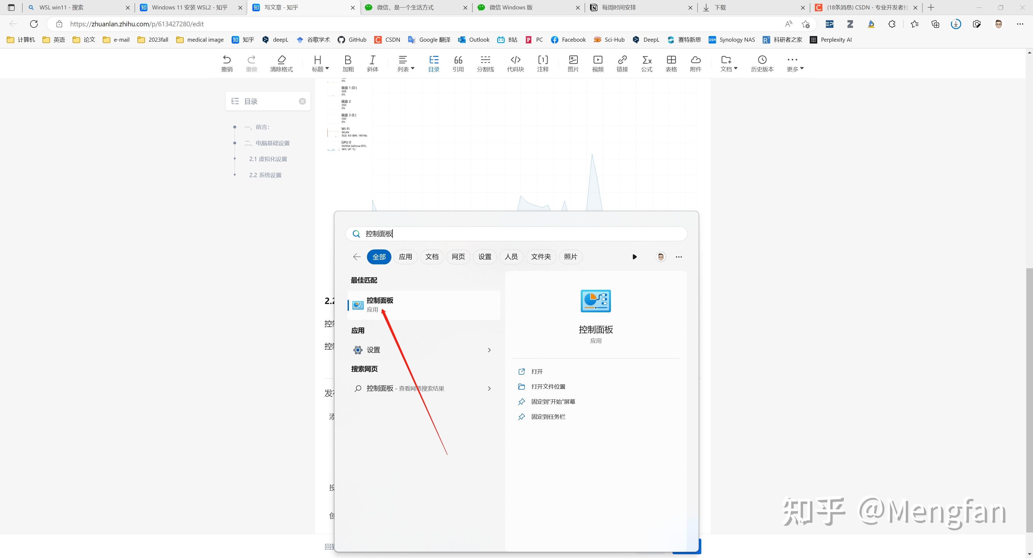Insert a table using 表格 icon
Image resolution: width=1033 pixels, height=558 pixels.
[x=671, y=63]
